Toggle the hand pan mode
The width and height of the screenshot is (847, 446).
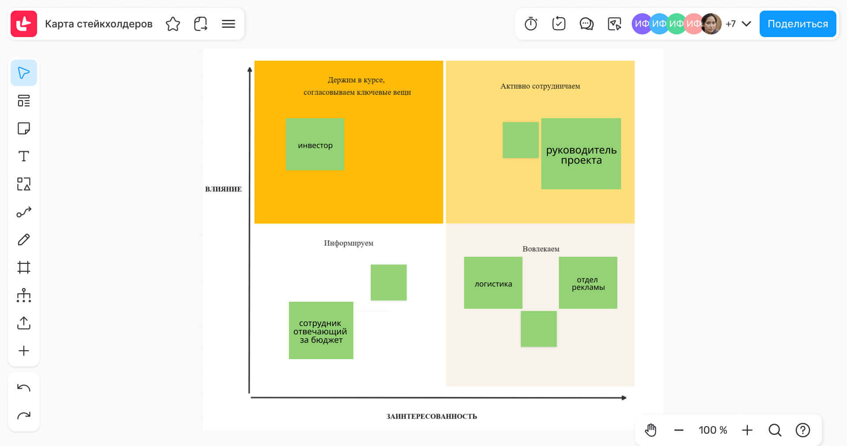(x=651, y=430)
